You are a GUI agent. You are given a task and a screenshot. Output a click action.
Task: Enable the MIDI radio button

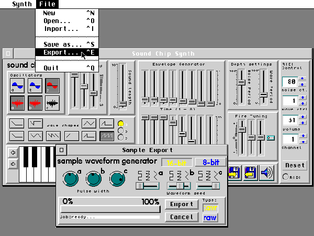(x=286, y=177)
